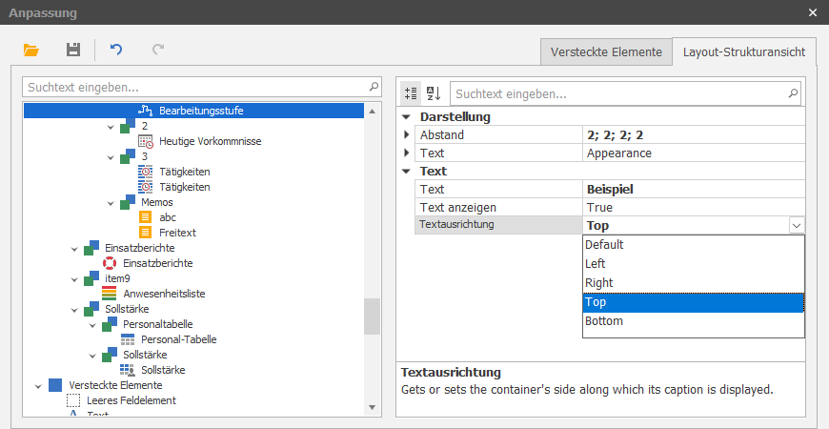The image size is (829, 429).
Task: Click the tree view vertical scrollbar
Action: click(372, 316)
